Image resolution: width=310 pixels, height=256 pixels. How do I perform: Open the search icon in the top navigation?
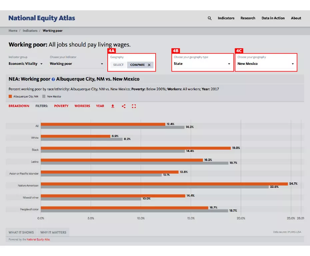pyautogui.click(x=209, y=18)
